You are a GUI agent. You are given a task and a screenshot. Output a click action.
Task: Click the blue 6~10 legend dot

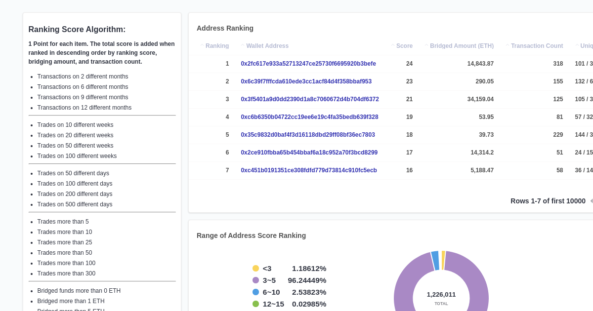pyautogui.click(x=255, y=292)
